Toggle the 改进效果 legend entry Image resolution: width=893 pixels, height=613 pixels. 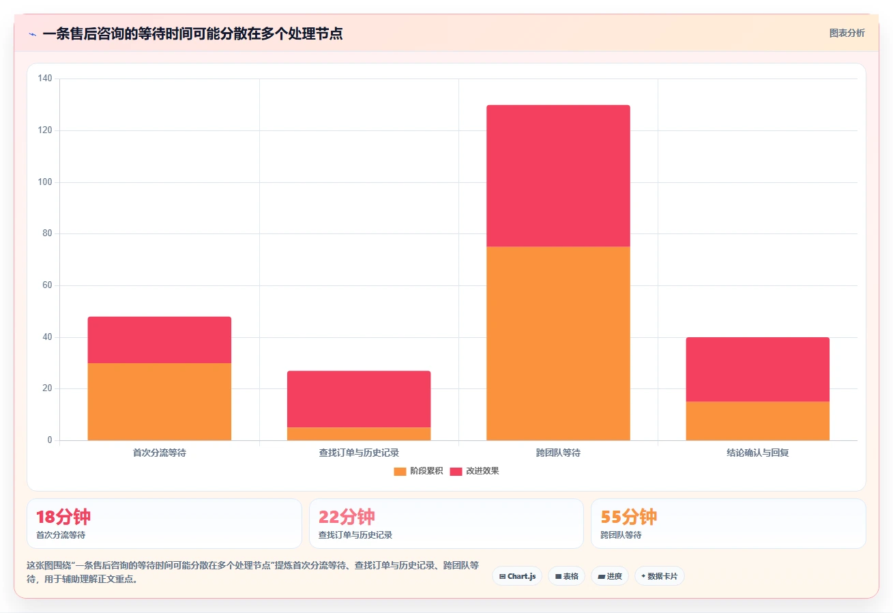(474, 471)
